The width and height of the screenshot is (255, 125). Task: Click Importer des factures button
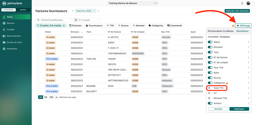237,11
